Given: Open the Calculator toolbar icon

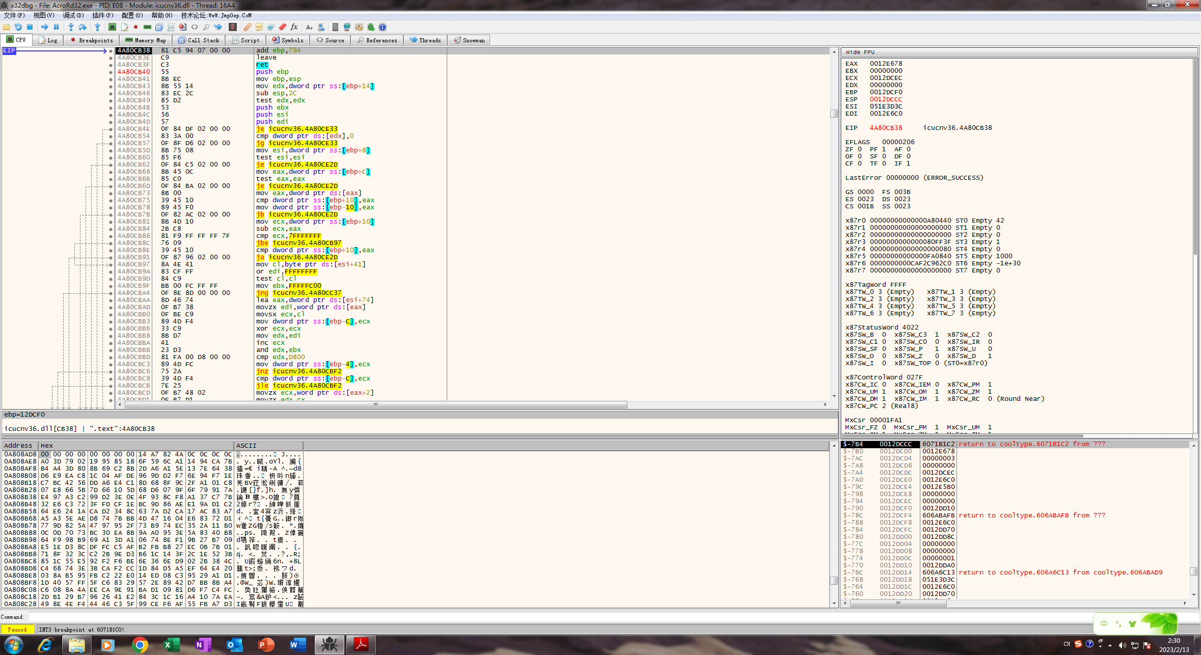Looking at the screenshot, I should [335, 27].
